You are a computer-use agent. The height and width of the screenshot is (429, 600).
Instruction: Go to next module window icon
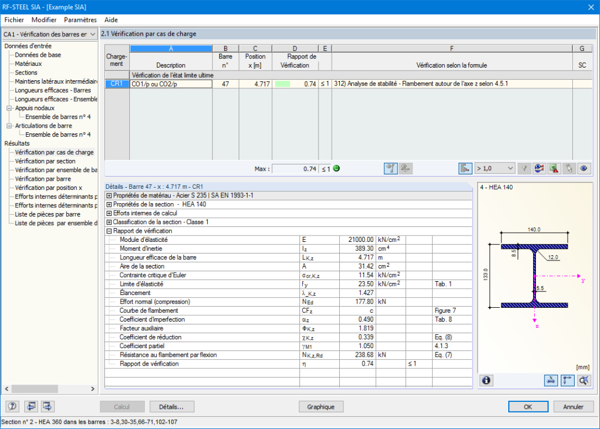pyautogui.click(x=48, y=406)
